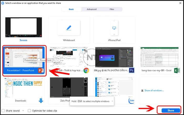The image size is (184, 115).
Task: Enable Optimize for video clip checkbox
Action: 29,111
